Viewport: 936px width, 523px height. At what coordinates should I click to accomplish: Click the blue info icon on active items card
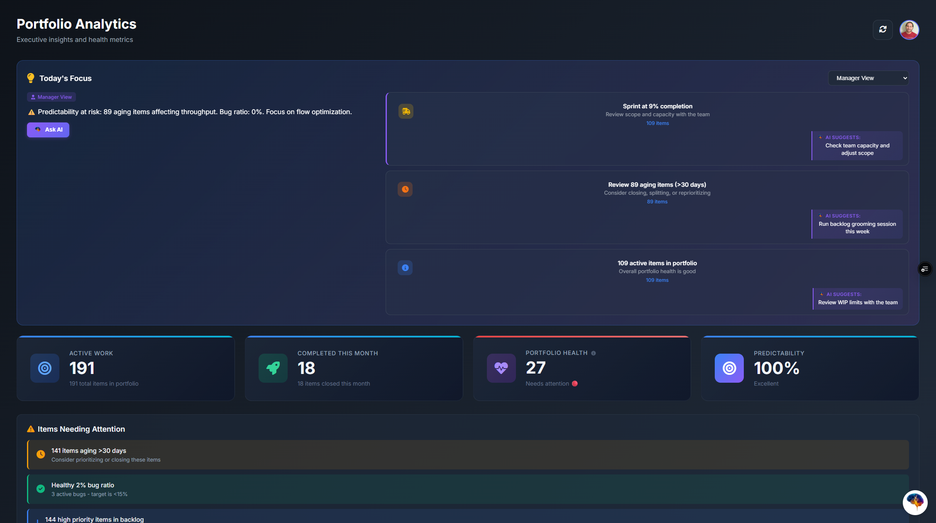(405, 268)
